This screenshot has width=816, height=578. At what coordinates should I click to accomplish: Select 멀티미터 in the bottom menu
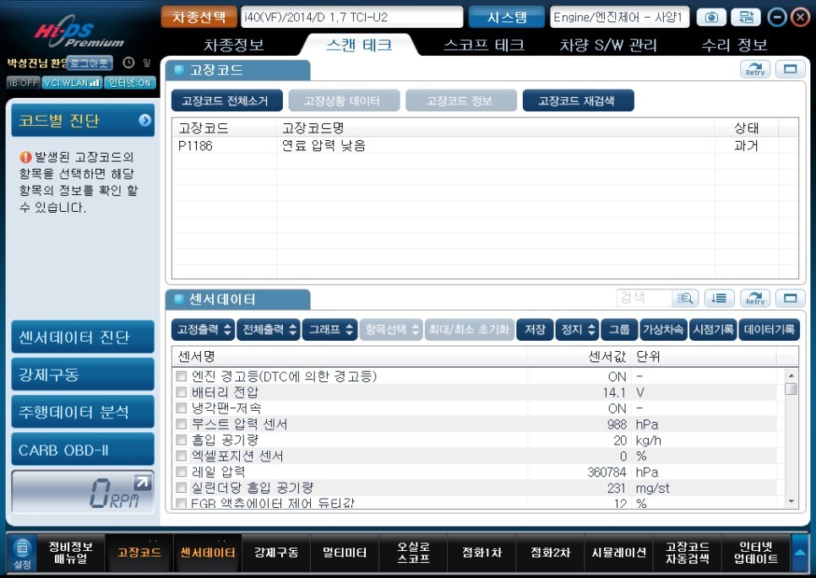(345, 553)
